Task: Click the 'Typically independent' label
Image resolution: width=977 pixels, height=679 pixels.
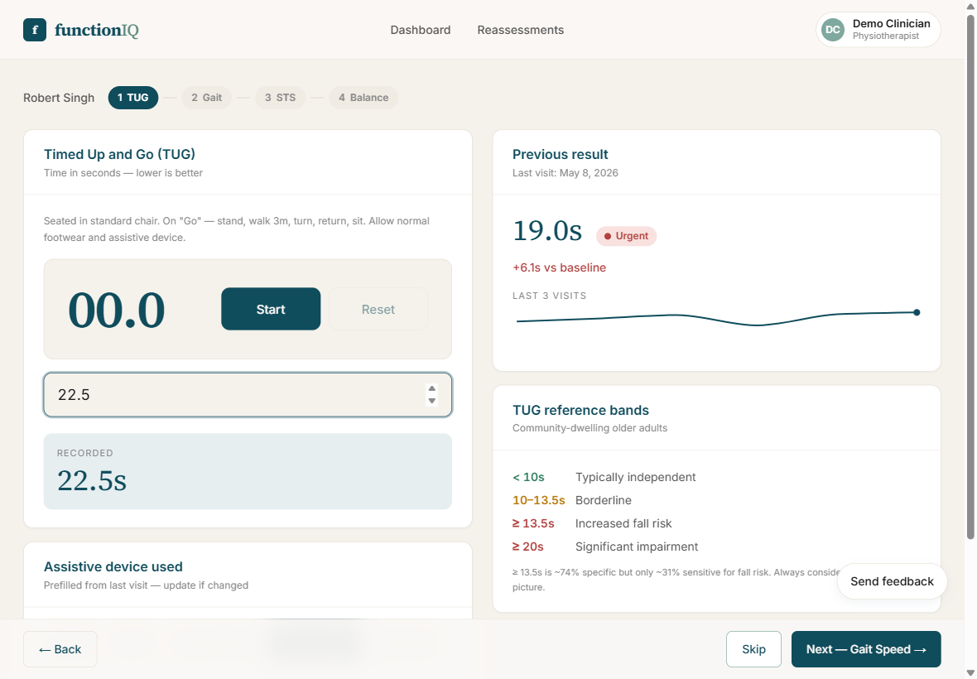Action: click(x=635, y=477)
